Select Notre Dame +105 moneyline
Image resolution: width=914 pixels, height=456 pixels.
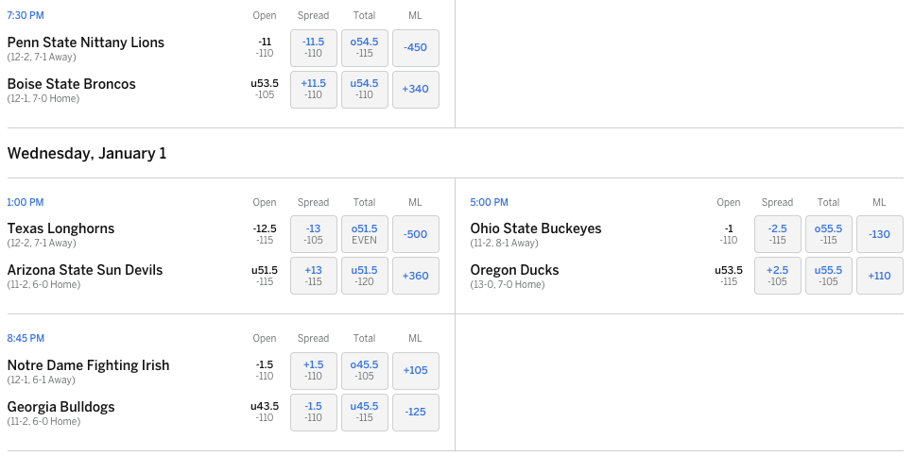[x=416, y=371]
